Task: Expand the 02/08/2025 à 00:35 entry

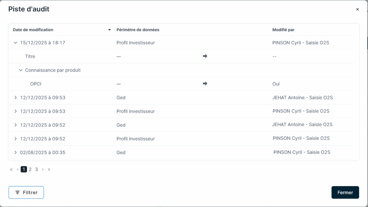Action: pyautogui.click(x=15, y=153)
